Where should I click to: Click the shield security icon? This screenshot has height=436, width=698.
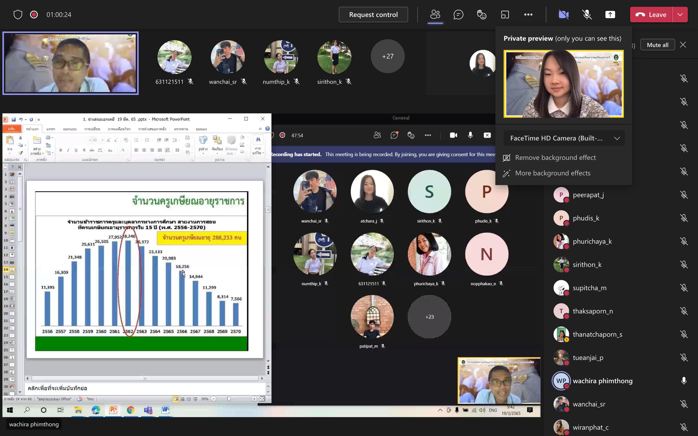tap(18, 15)
